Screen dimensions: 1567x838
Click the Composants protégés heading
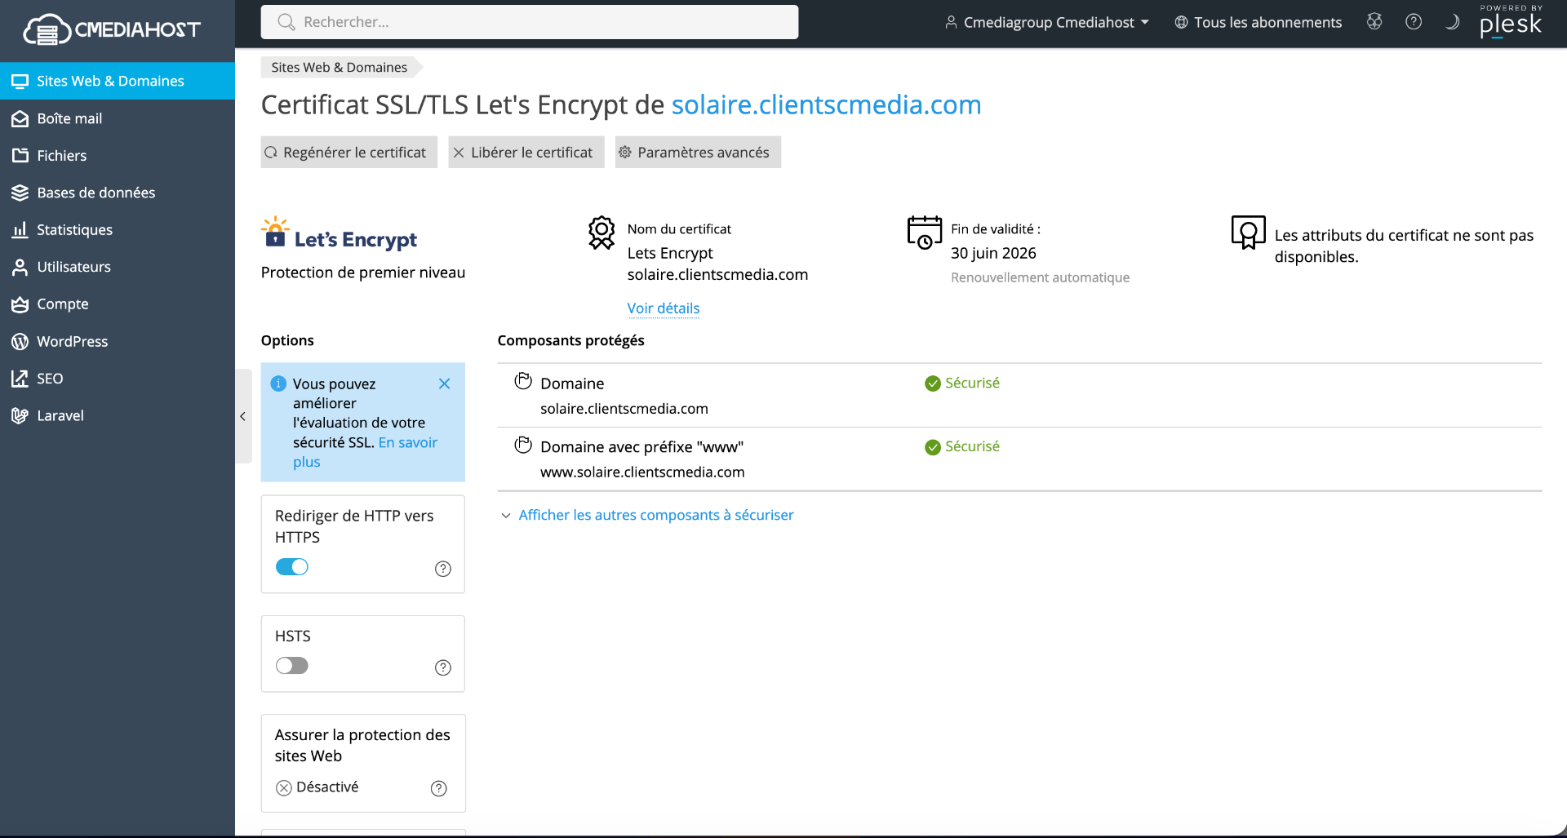tap(570, 340)
